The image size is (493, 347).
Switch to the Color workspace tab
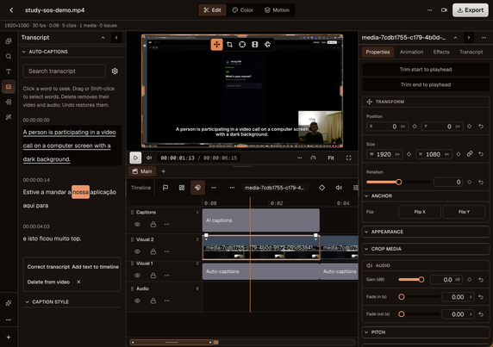(x=243, y=10)
